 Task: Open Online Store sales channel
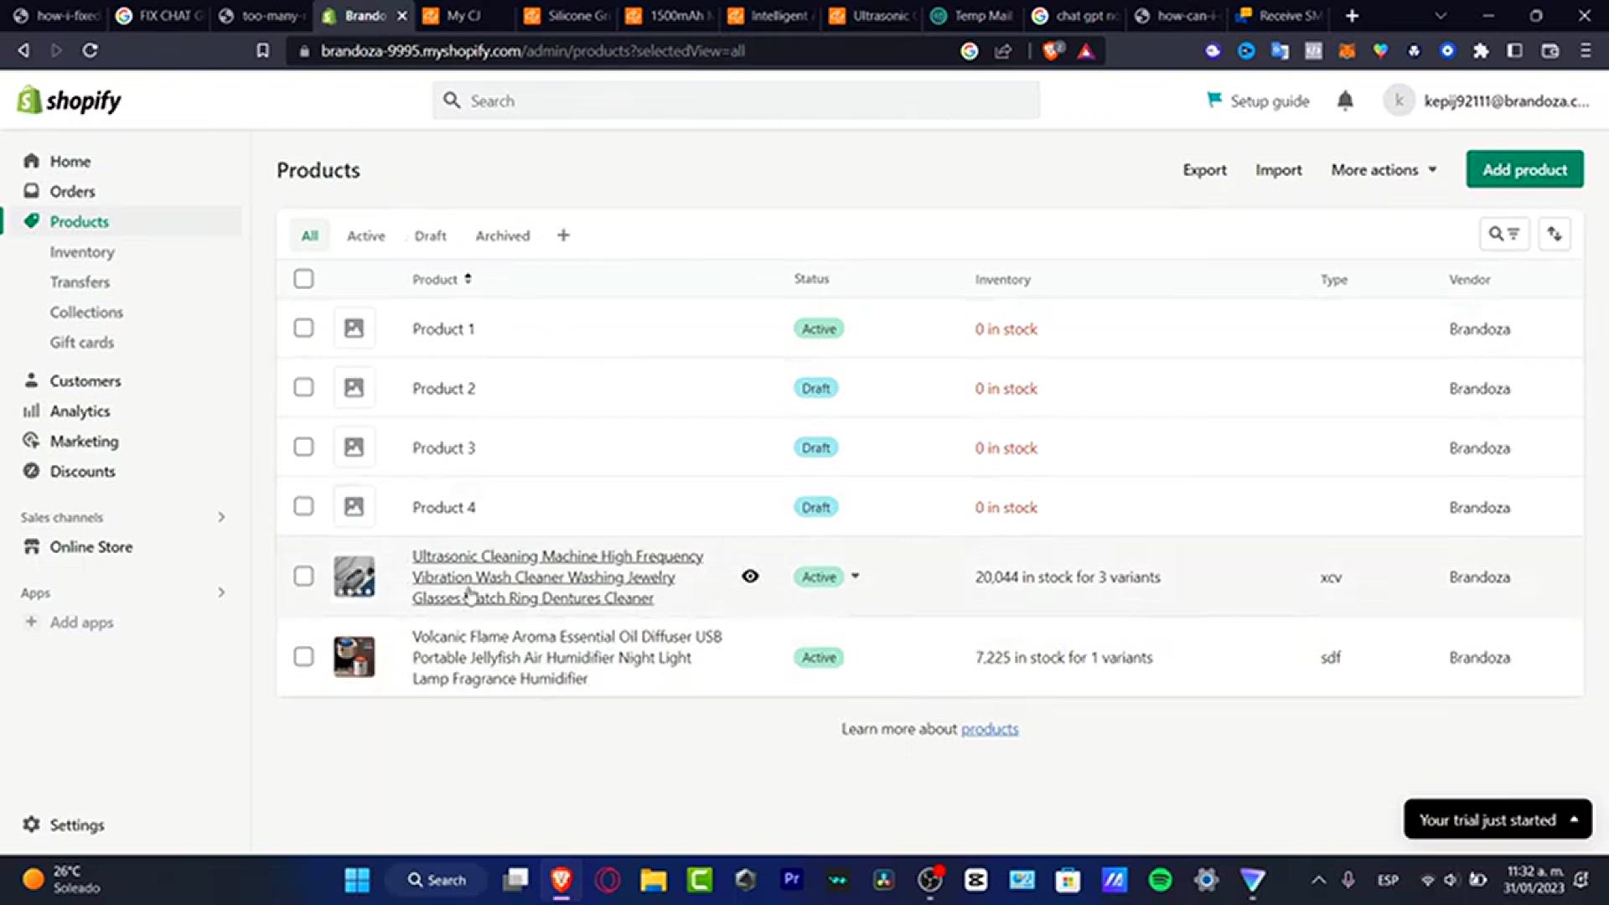pyautogui.click(x=91, y=546)
